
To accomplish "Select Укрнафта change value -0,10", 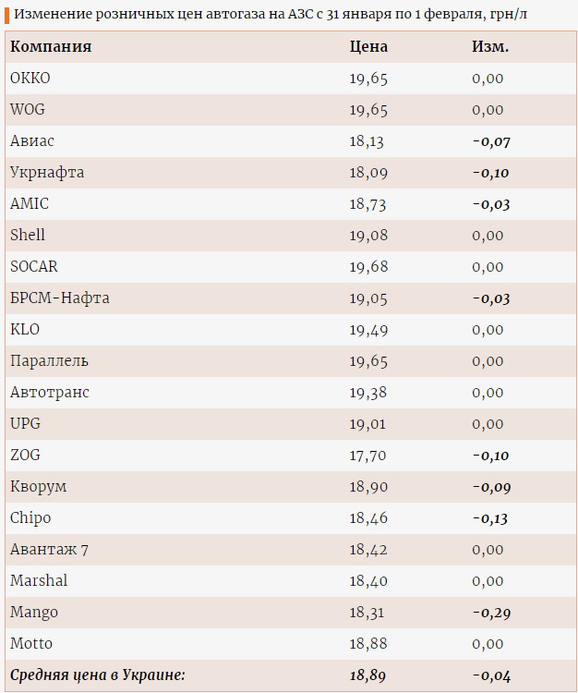I will (490, 173).
